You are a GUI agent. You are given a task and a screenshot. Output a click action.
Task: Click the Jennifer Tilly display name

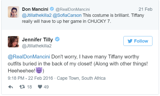tap(37, 40)
